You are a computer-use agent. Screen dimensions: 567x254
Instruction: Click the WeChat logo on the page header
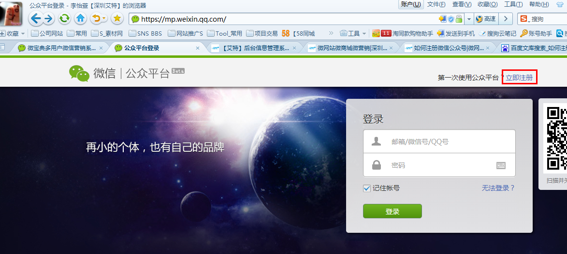79,73
